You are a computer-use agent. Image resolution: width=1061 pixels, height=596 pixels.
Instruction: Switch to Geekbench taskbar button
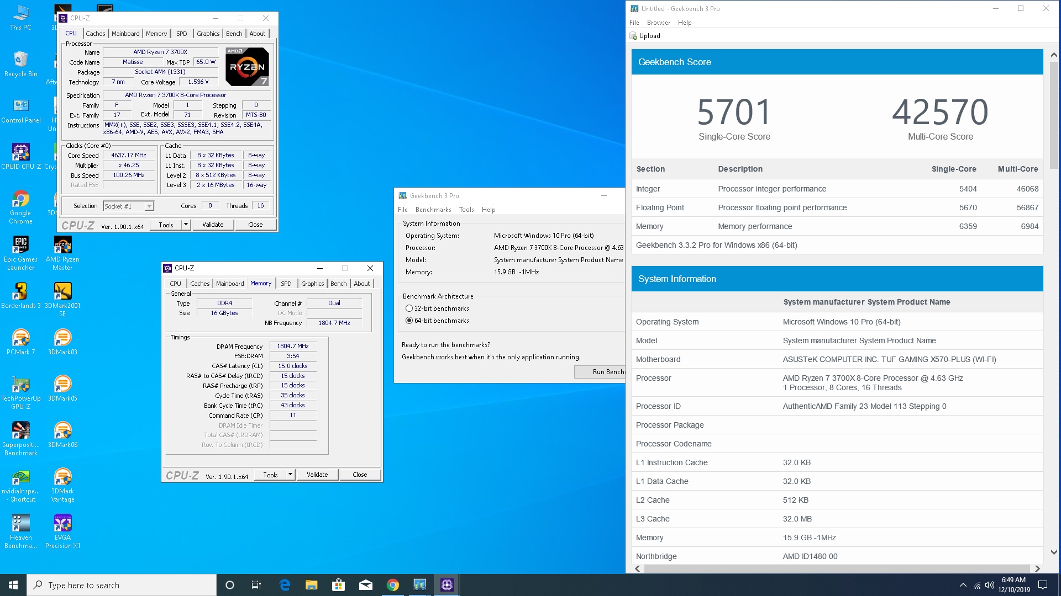pos(419,585)
